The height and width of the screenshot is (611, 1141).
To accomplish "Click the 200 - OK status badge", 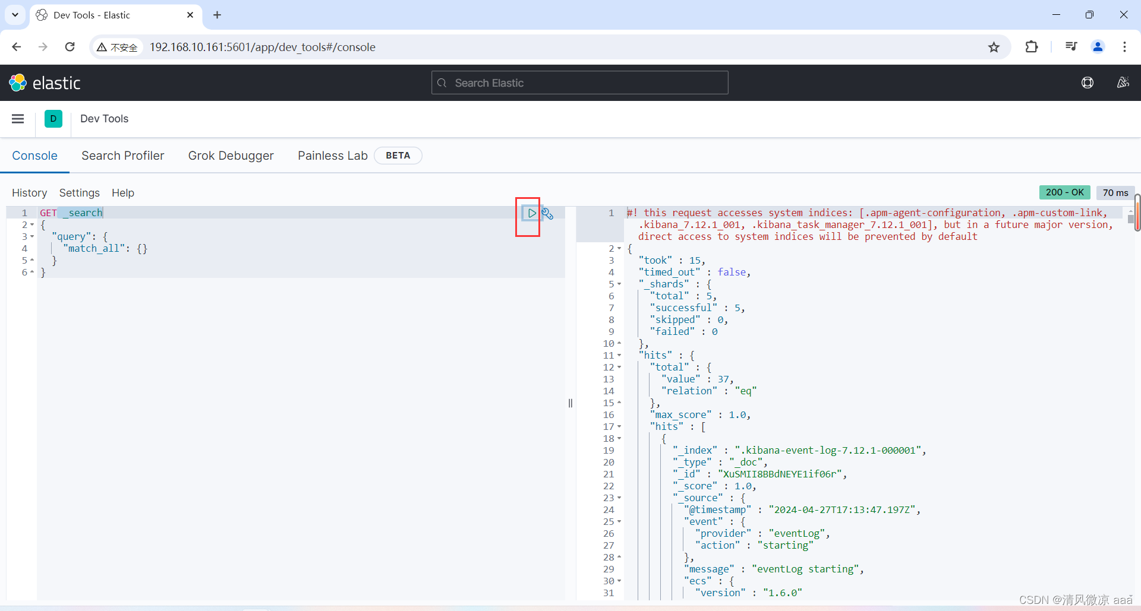I will pyautogui.click(x=1064, y=192).
